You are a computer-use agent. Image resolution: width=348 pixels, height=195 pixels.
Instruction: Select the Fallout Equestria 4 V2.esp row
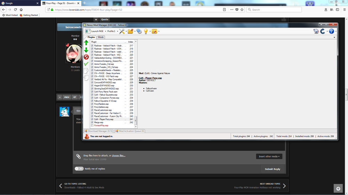click(112, 101)
